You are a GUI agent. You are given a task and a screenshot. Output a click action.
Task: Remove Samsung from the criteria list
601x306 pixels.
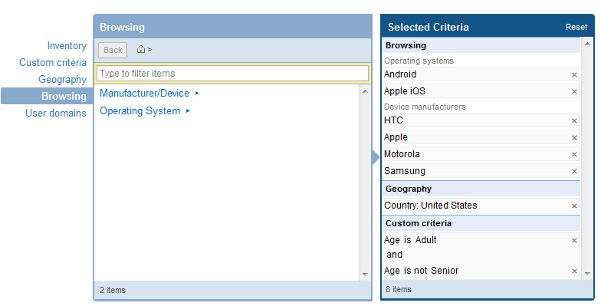(x=574, y=172)
